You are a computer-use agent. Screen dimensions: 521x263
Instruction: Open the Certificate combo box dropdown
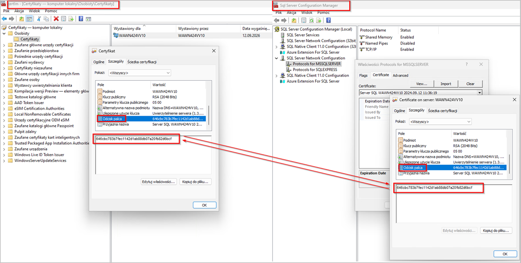coord(480,93)
